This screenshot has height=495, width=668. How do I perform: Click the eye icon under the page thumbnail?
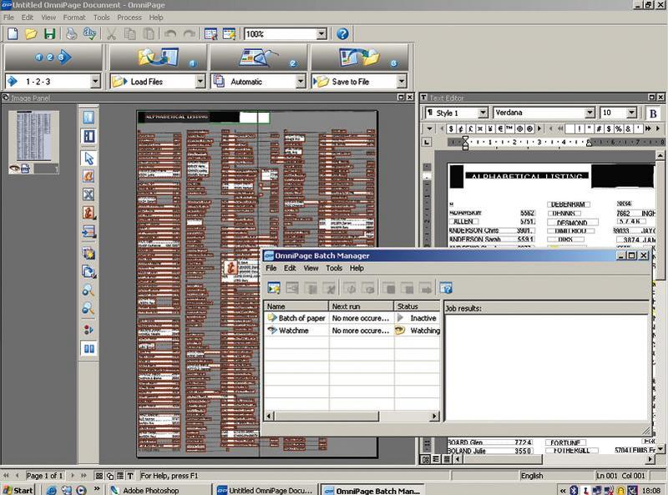click(14, 169)
